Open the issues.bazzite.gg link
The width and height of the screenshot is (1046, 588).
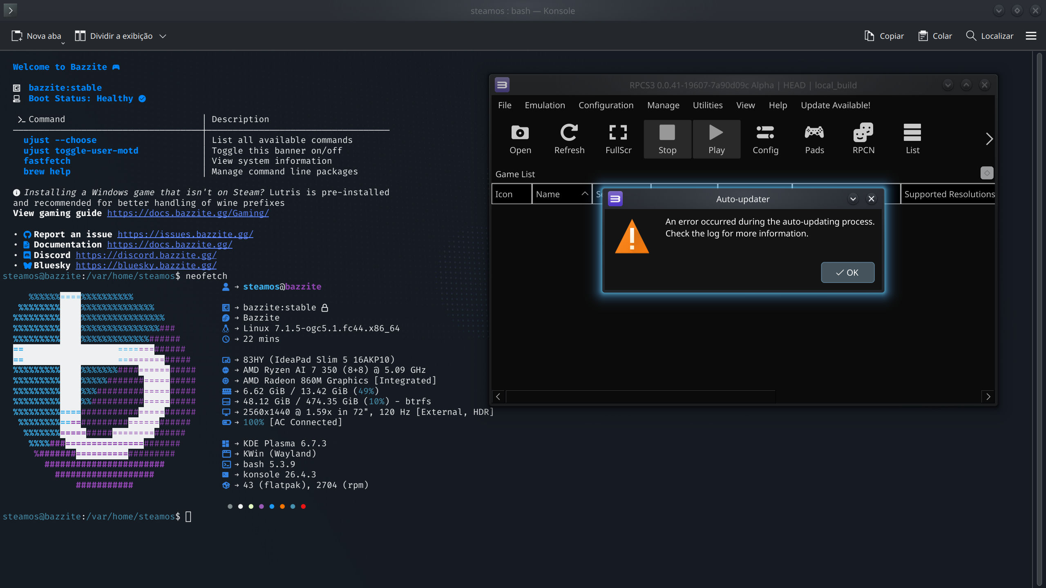pyautogui.click(x=186, y=234)
